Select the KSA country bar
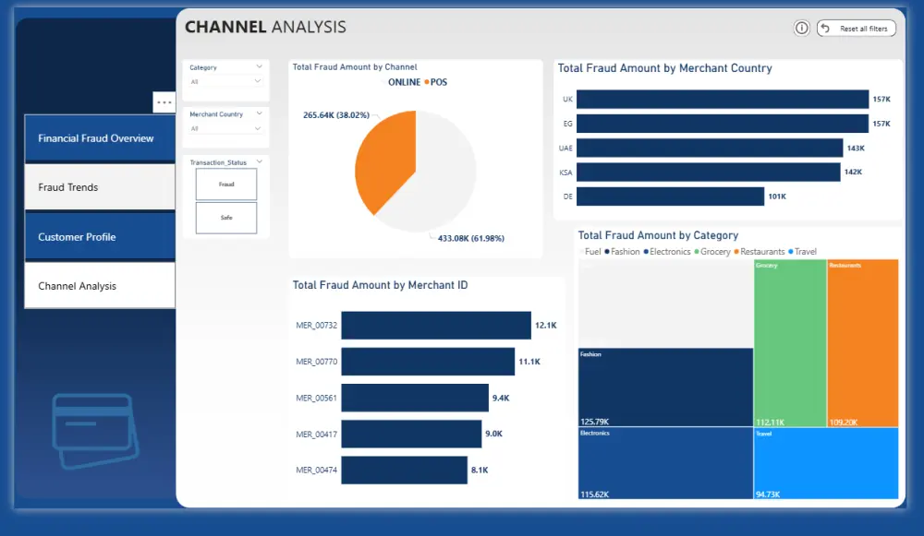This screenshot has height=536, width=924. point(709,172)
